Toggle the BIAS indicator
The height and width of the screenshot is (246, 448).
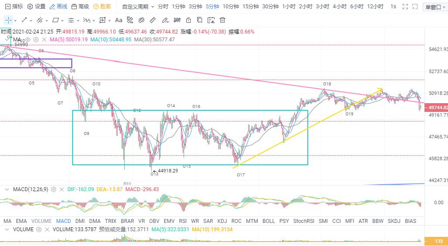tap(410, 221)
